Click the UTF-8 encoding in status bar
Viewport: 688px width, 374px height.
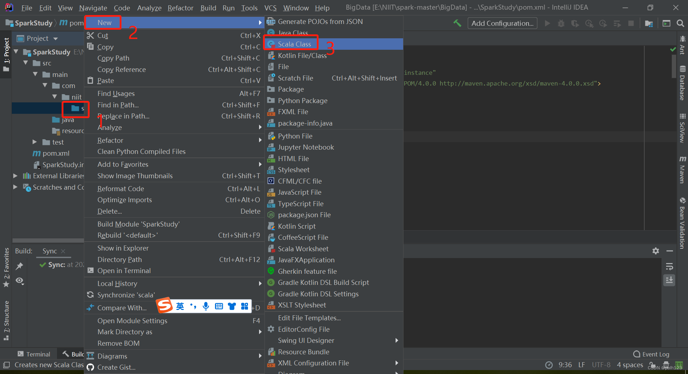pos(601,365)
